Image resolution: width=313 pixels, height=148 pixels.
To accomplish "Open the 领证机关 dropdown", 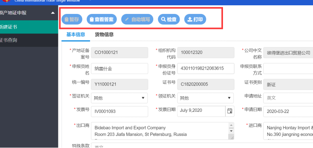I will coord(205,98).
